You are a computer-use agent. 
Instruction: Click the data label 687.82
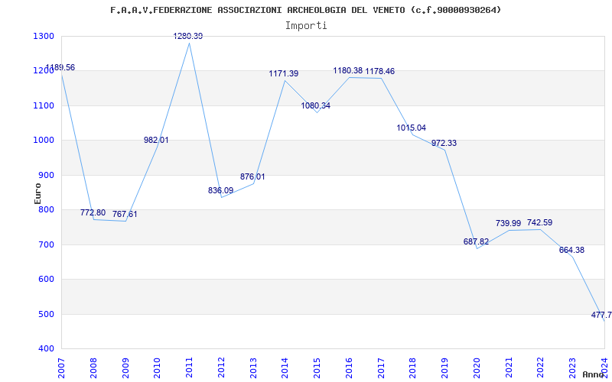[476, 241]
